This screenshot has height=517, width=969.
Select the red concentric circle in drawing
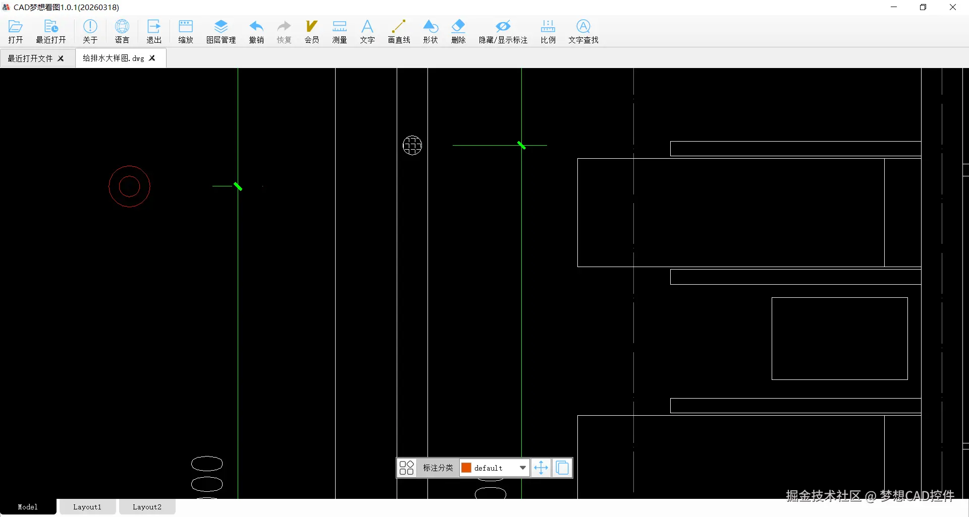click(129, 186)
